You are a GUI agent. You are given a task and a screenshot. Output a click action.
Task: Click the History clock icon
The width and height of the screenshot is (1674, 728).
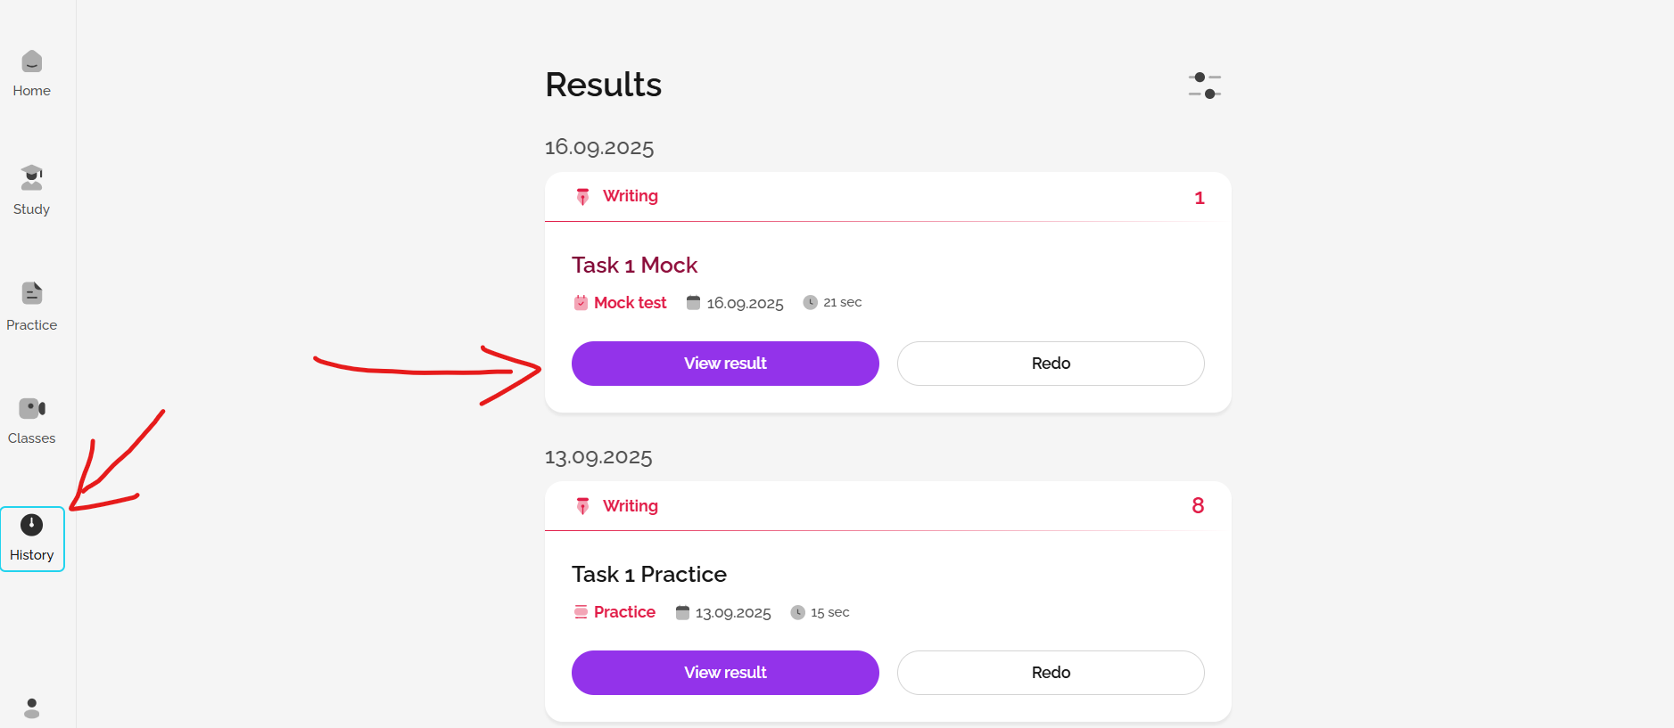32,525
